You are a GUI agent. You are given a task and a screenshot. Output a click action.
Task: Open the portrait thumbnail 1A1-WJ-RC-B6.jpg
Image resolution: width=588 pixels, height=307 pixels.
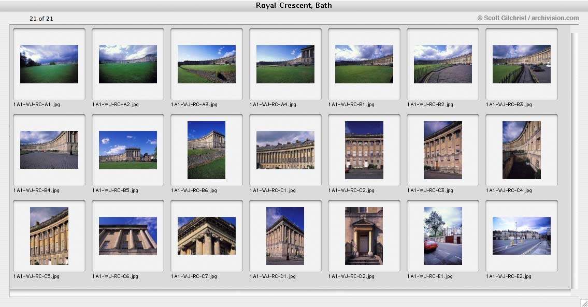(x=206, y=150)
